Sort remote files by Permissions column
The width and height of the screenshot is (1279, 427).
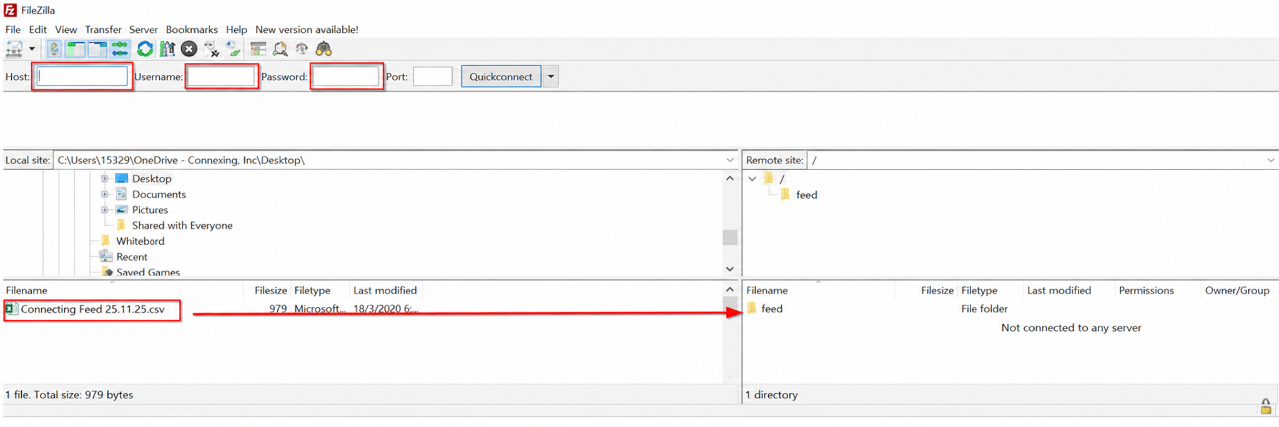[1146, 290]
